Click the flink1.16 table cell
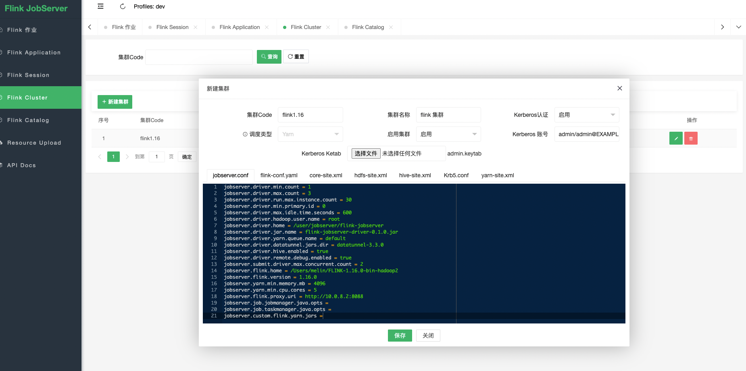The image size is (746, 371). [x=150, y=138]
